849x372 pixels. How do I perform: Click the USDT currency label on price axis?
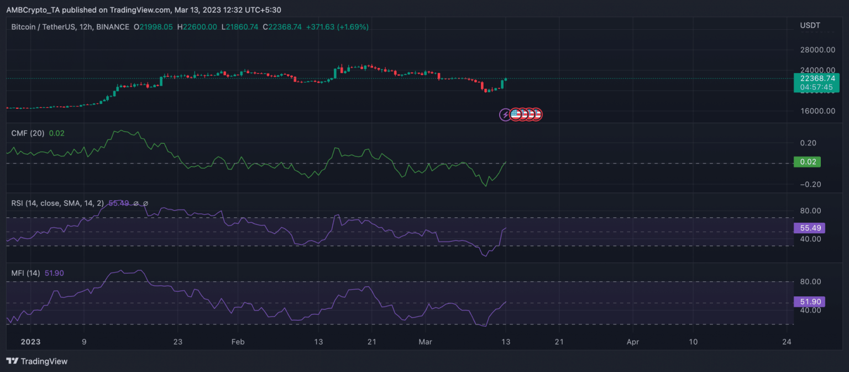(810, 25)
